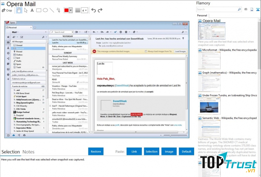Click the contacts person icon in Opera sidebar
Image resolution: width=261 pixels, height=177 pixels.
coord(8,48)
